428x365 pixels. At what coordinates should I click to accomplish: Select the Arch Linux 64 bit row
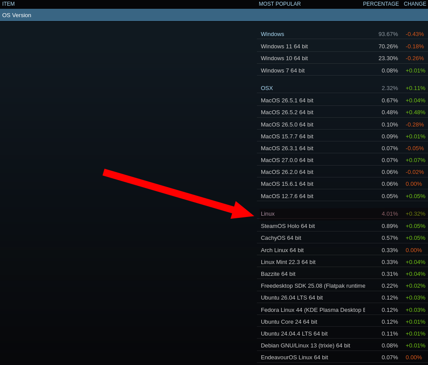pos(342,250)
